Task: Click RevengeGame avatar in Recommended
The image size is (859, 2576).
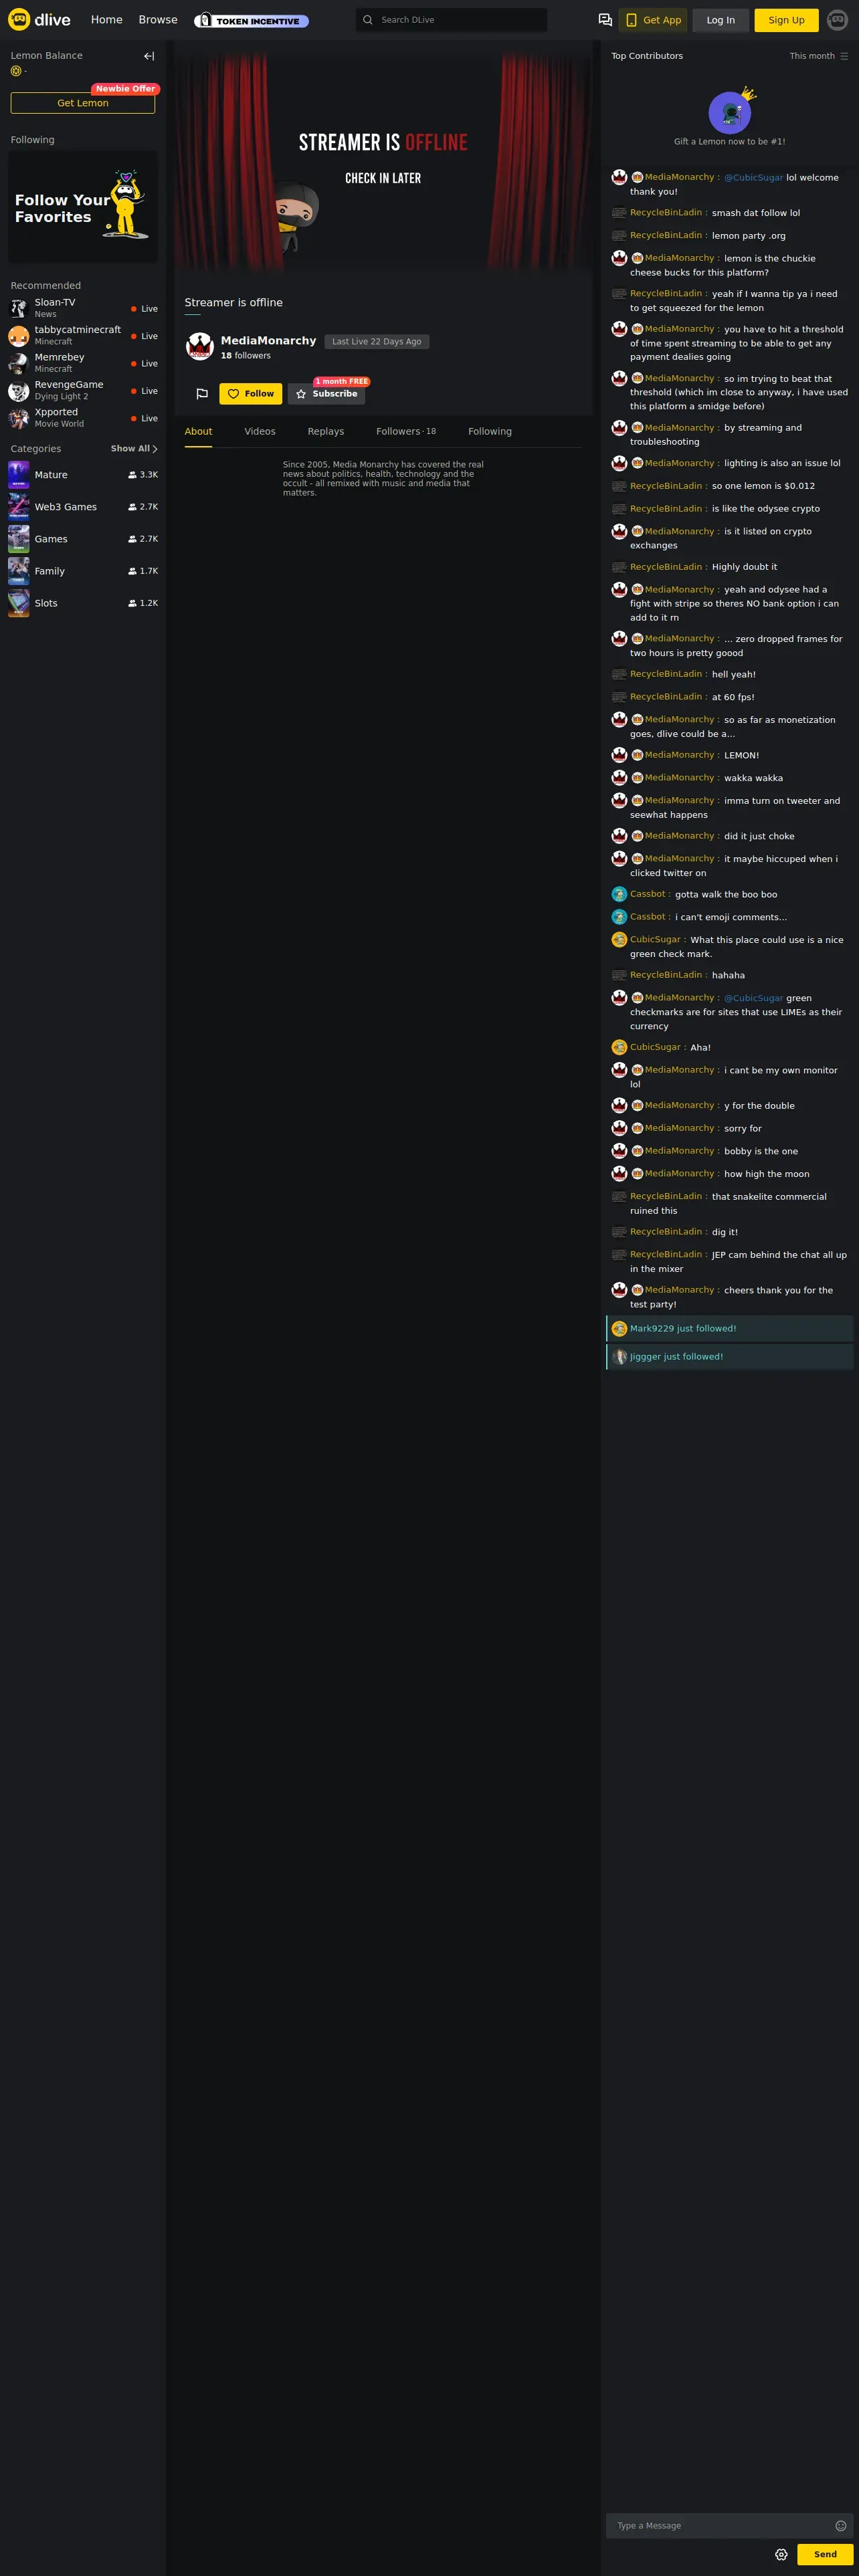Action: tap(19, 391)
